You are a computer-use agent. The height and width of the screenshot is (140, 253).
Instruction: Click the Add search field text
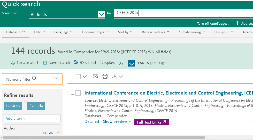(x=247, y=23)
